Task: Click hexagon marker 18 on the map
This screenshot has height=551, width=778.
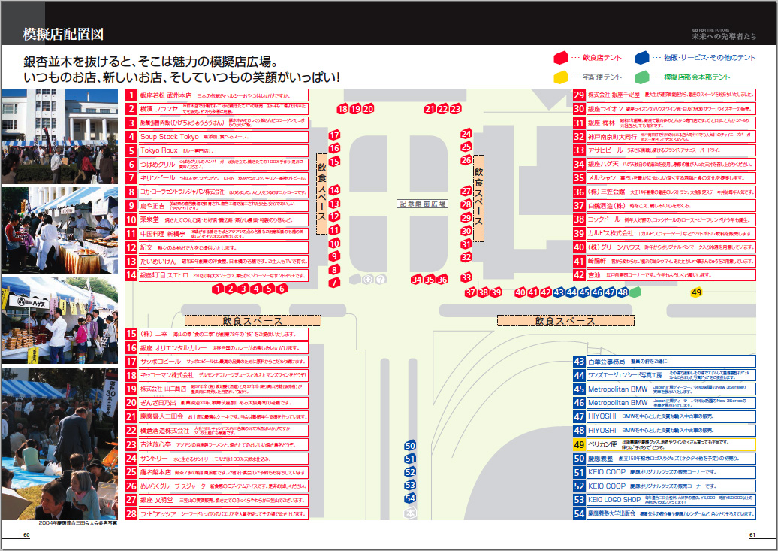Action: coord(342,109)
